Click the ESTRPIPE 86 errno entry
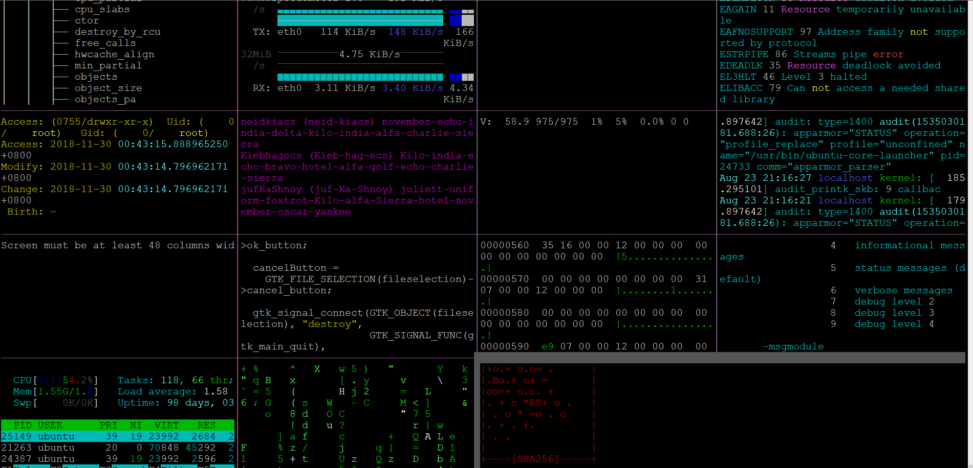This screenshot has width=973, height=468. [811, 54]
